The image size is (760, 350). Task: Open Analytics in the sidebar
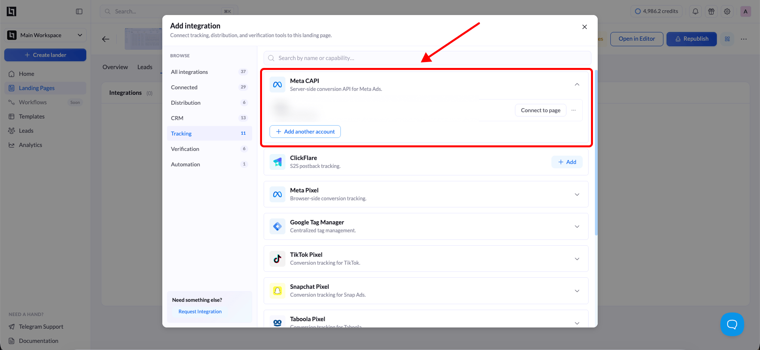pyautogui.click(x=45, y=145)
